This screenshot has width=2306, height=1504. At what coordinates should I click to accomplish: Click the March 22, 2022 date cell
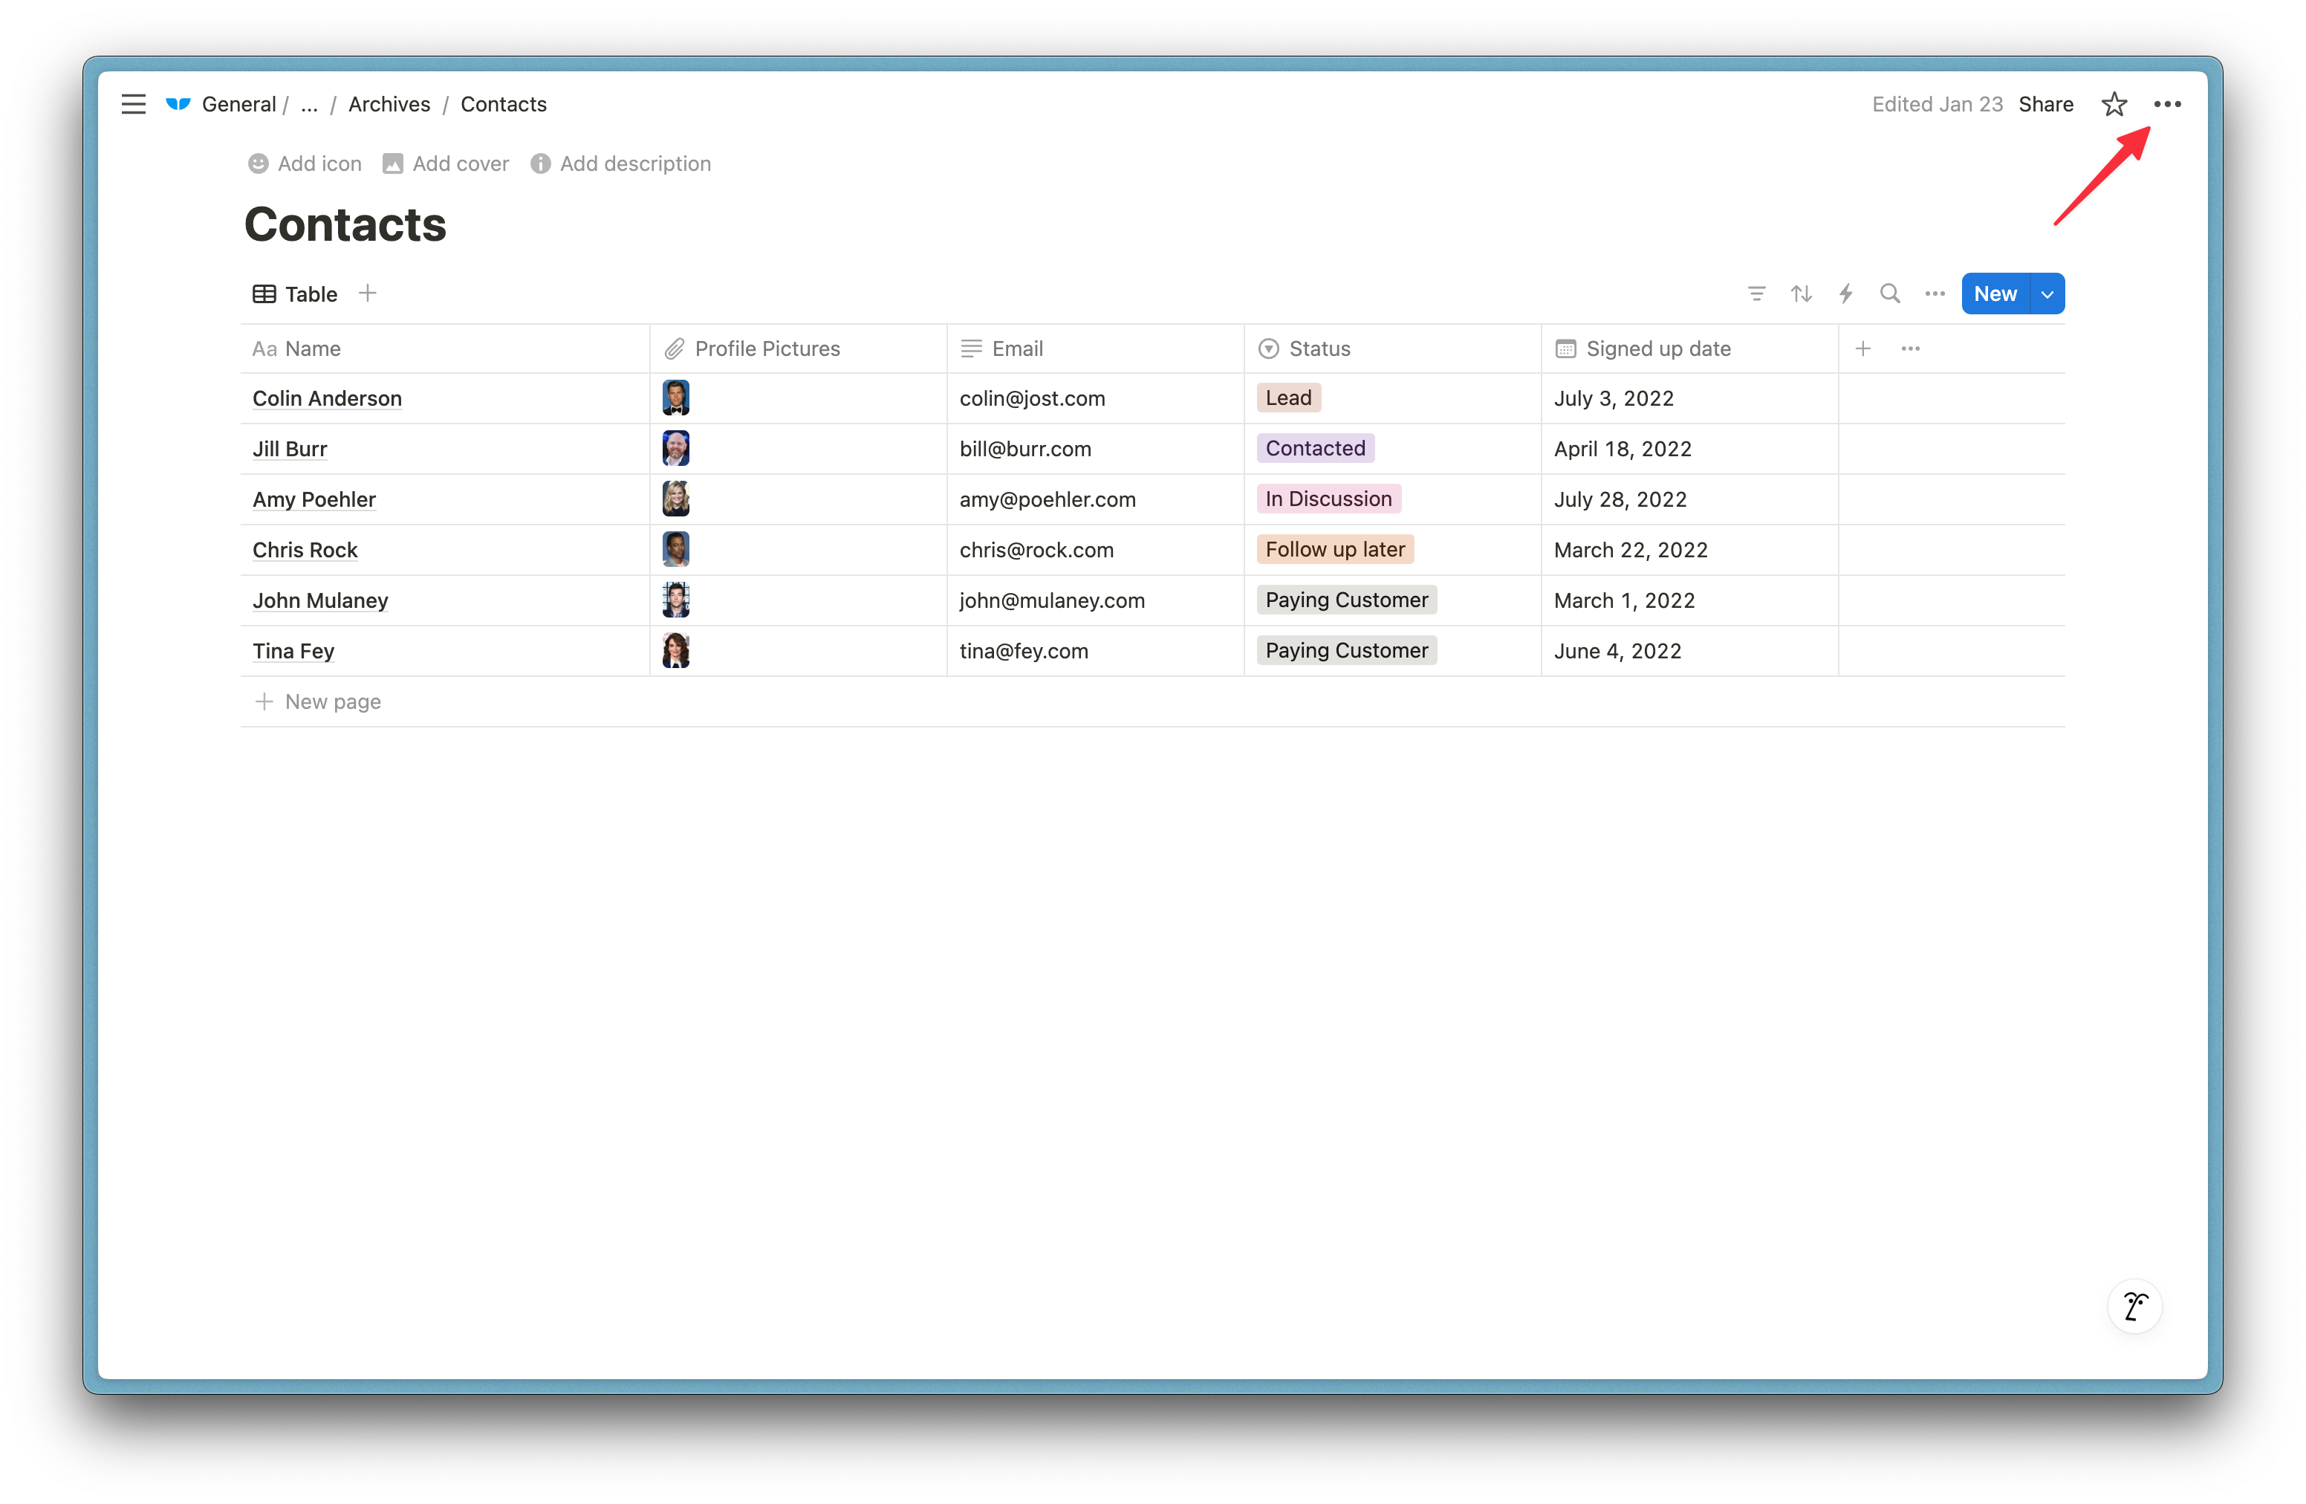pos(1690,549)
